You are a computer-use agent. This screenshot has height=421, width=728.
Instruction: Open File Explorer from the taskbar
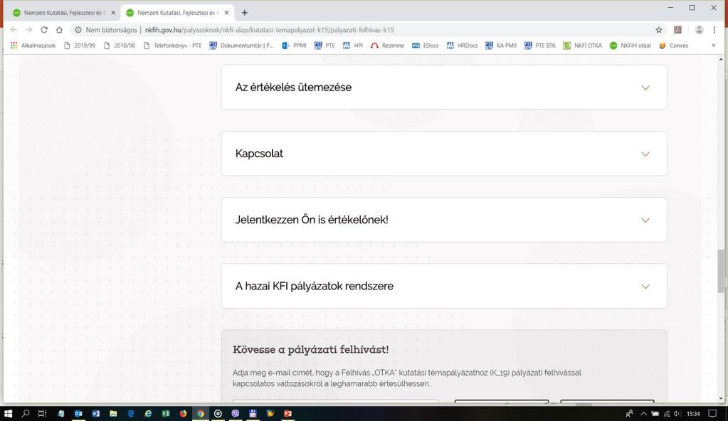pyautogui.click(x=113, y=414)
